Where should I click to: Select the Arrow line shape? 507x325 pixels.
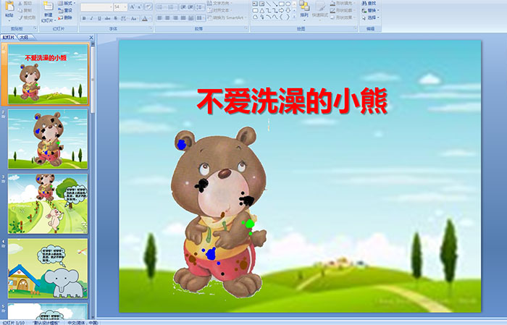275,4
